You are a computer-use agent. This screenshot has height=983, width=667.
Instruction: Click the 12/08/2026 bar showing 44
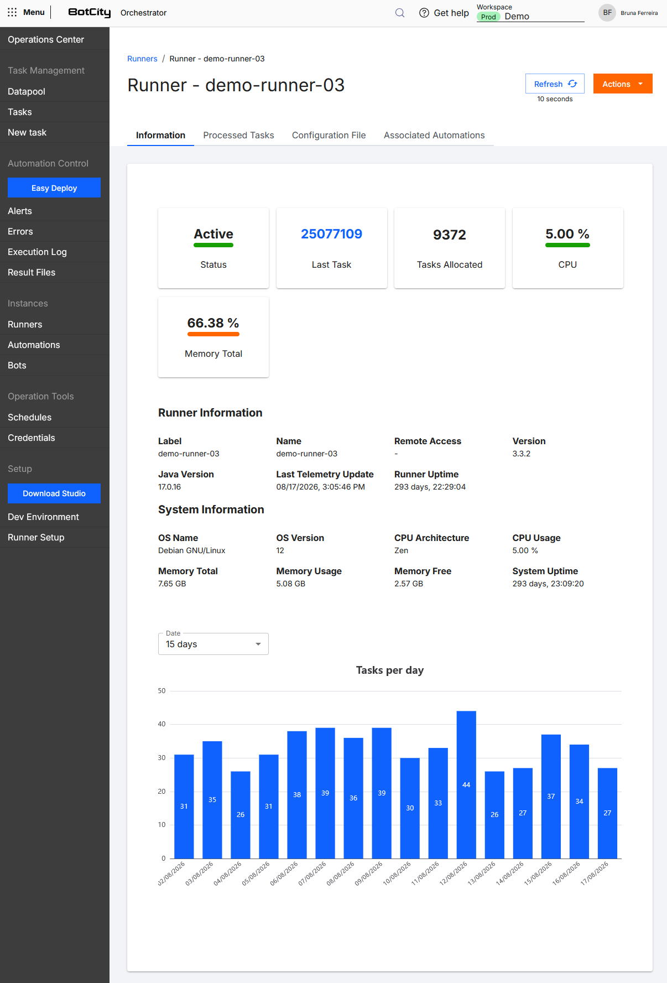pyautogui.click(x=466, y=784)
